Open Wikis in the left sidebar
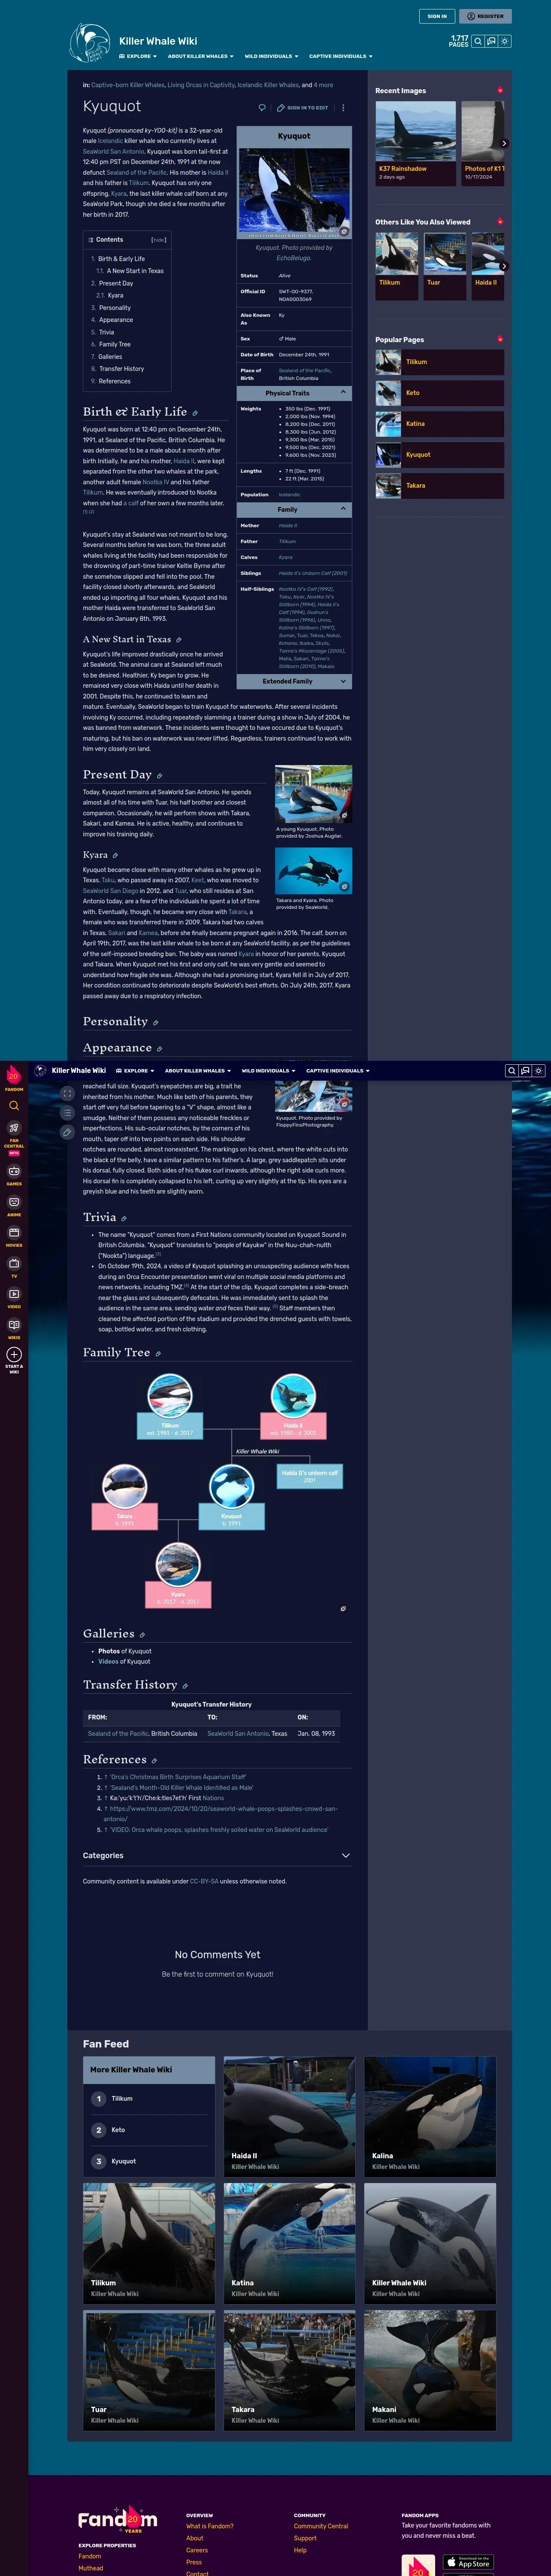The width and height of the screenshot is (551, 2576). pos(14,1328)
